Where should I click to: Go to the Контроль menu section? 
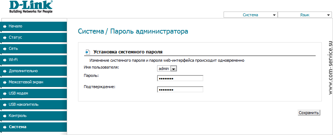33,116
